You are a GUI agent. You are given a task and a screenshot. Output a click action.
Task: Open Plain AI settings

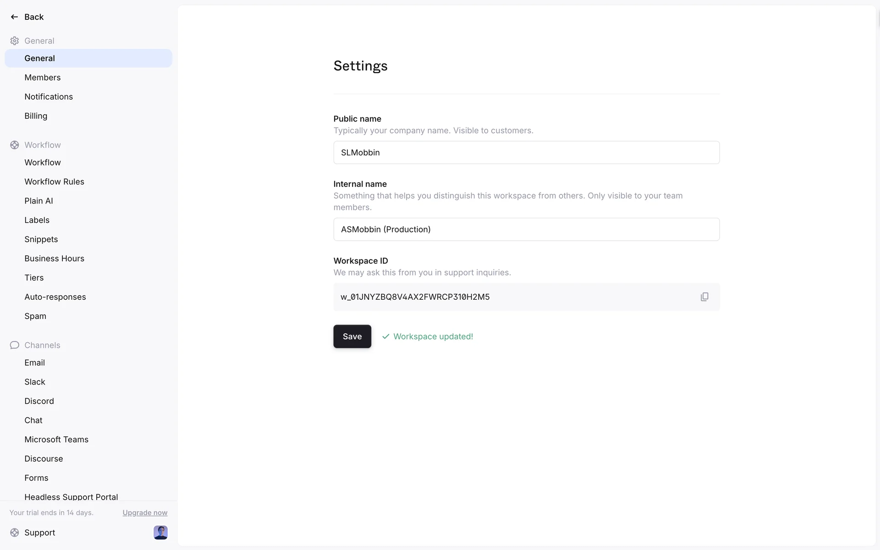[x=38, y=201]
